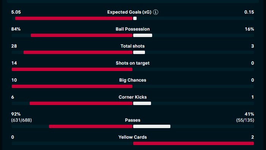This screenshot has height=150, width=266.
Task: Click the white Expected Goals bar segment
Action: (135, 19)
